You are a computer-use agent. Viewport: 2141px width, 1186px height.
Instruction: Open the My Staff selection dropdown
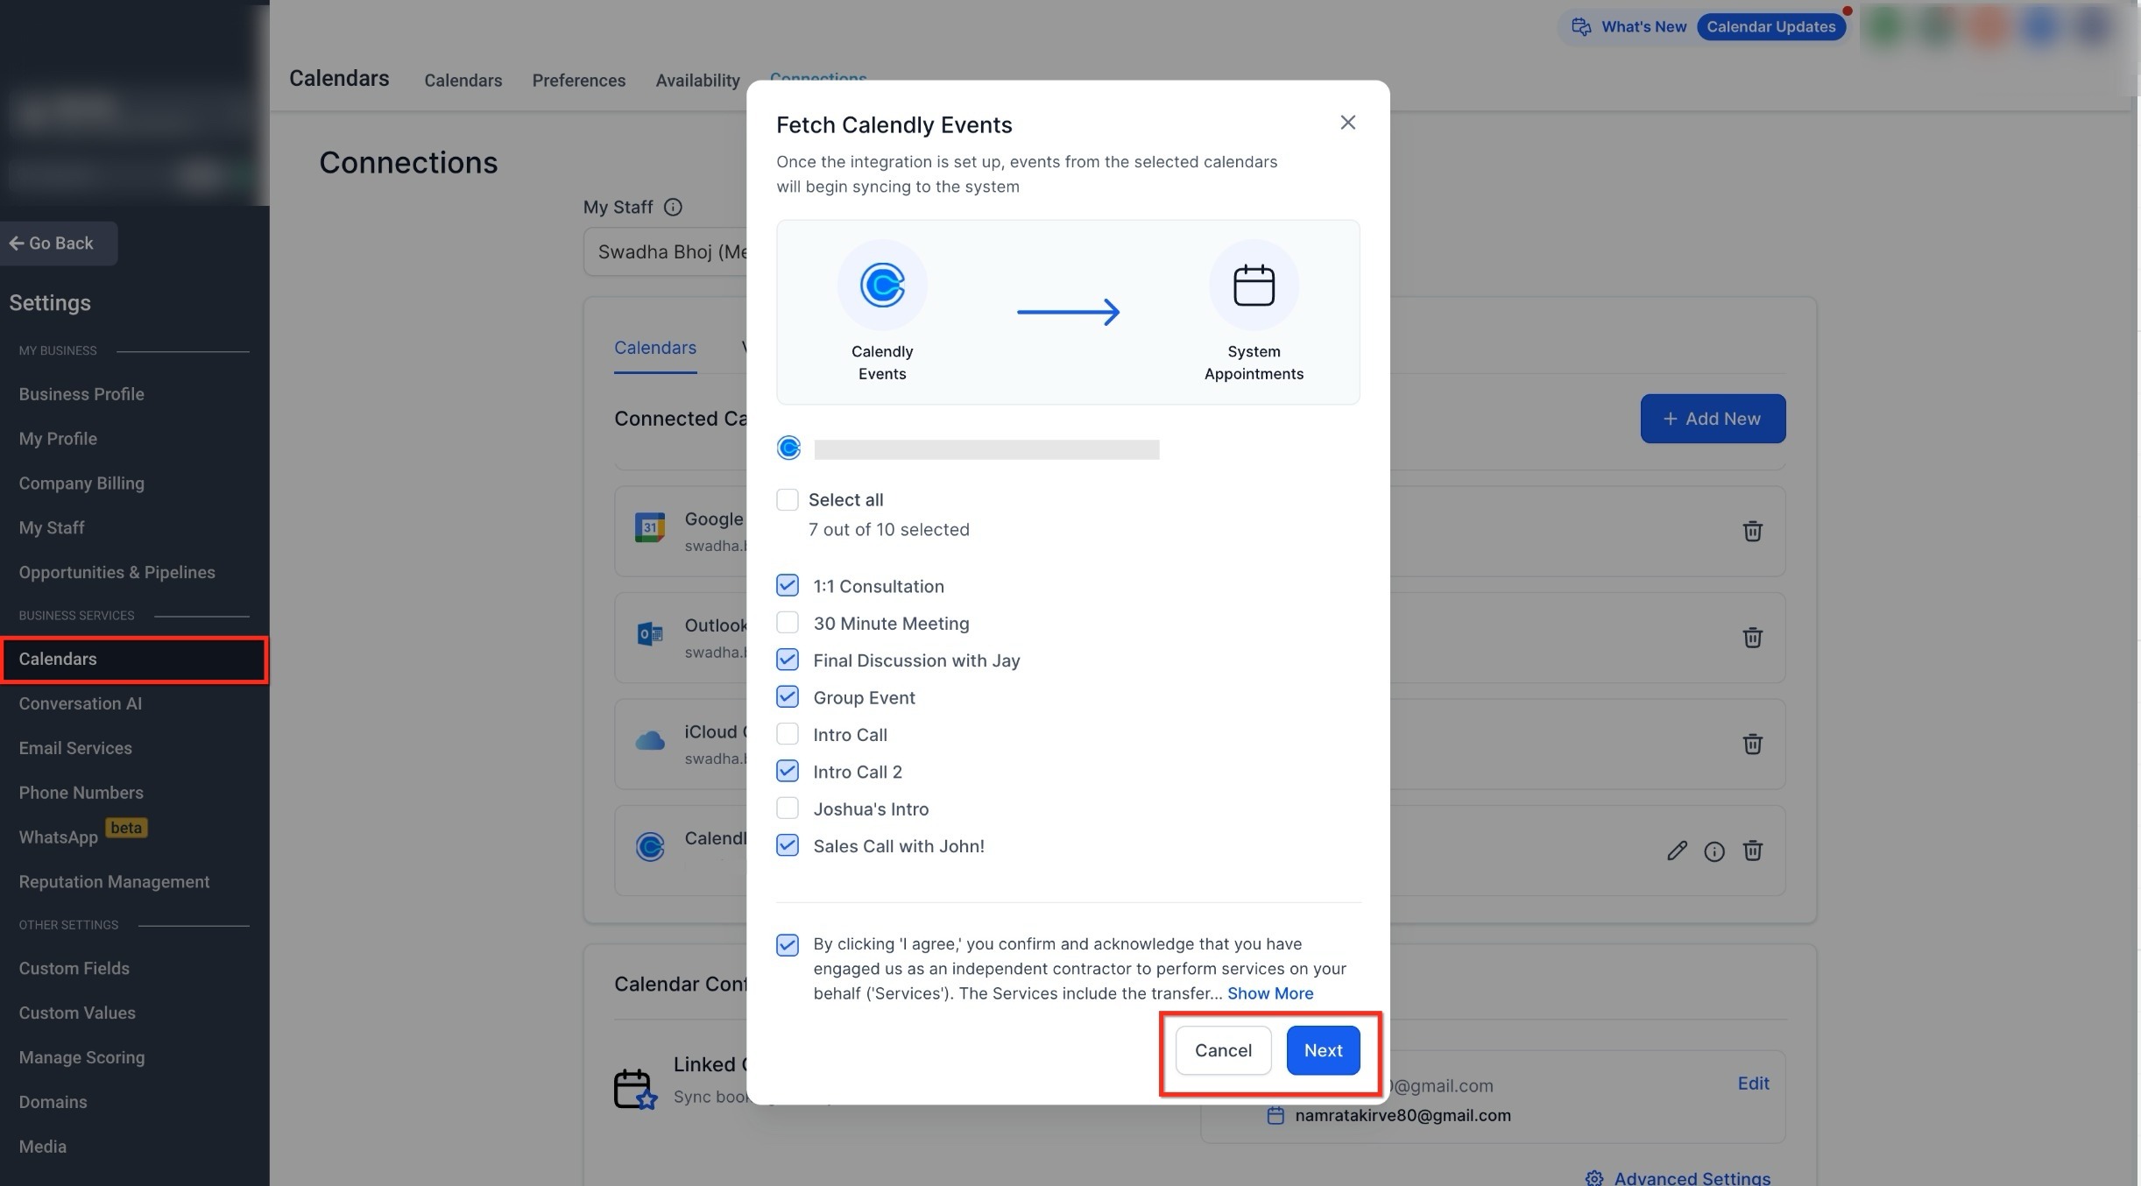[666, 252]
